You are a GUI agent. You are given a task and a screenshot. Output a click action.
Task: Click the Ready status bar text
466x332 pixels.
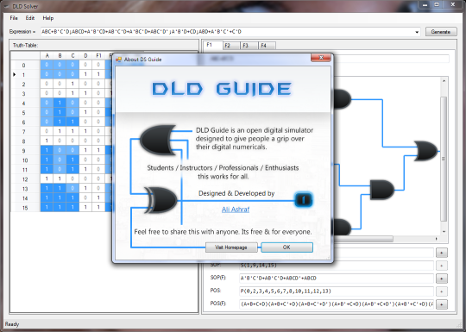(x=12, y=324)
